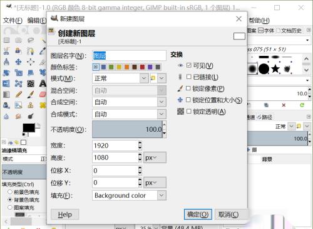Select the Pencil tool
This screenshot has height=229, width=313.
pyautogui.click(x=18, y=95)
